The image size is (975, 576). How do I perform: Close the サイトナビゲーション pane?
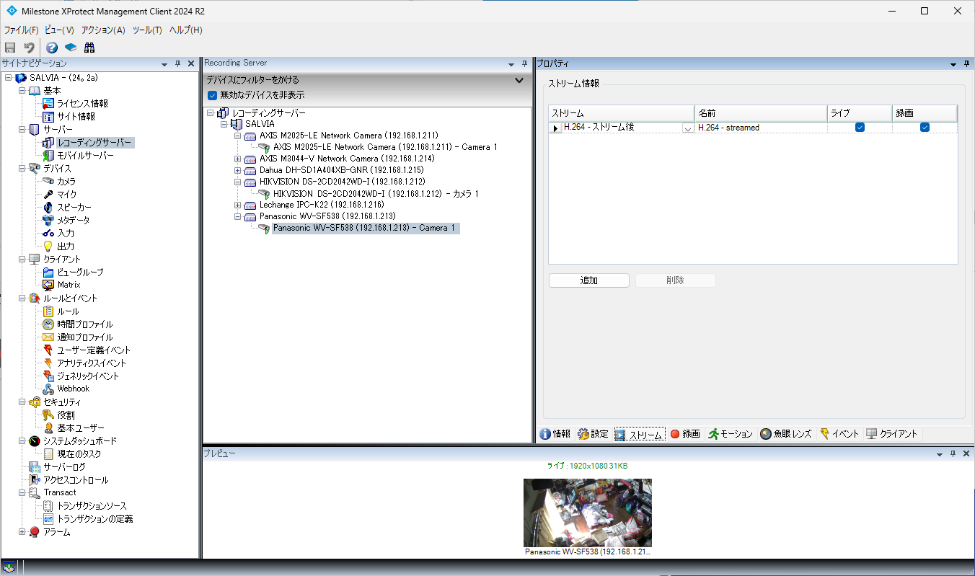tap(191, 63)
